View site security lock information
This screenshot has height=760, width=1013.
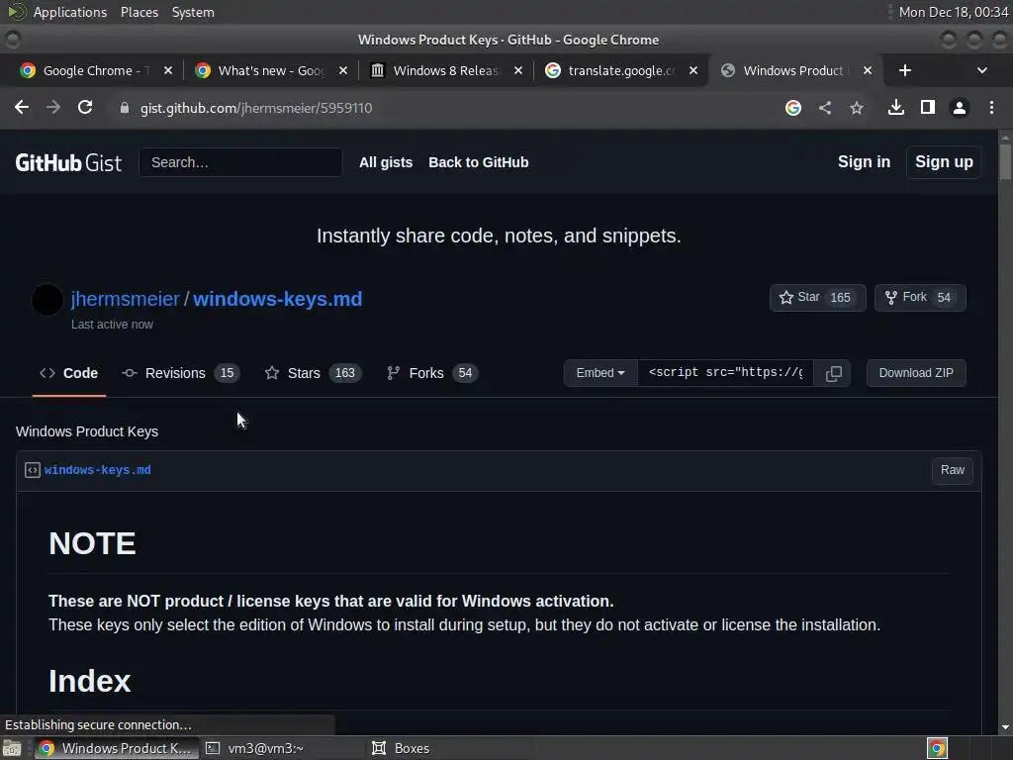125,108
